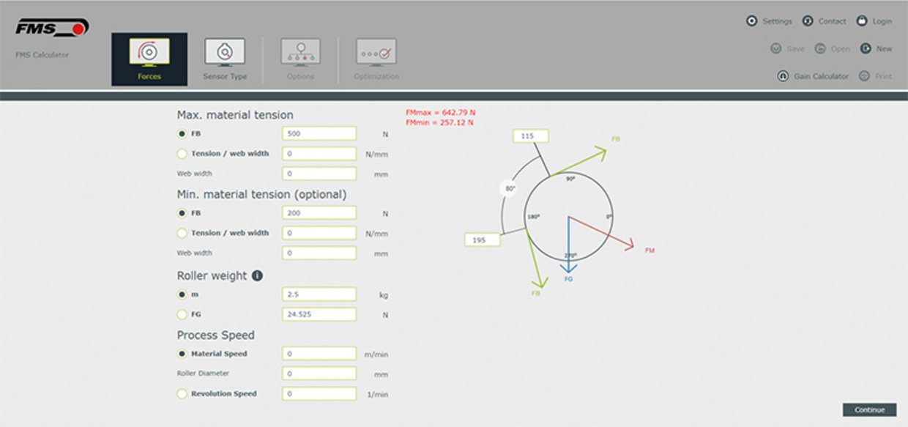Image resolution: width=908 pixels, height=427 pixels.
Task: Click the Login lock icon
Action: click(x=862, y=21)
